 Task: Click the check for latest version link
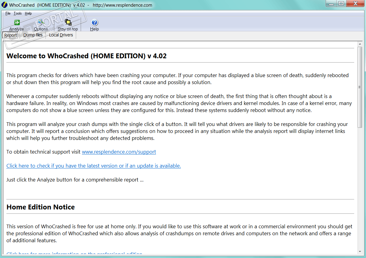coord(93,166)
